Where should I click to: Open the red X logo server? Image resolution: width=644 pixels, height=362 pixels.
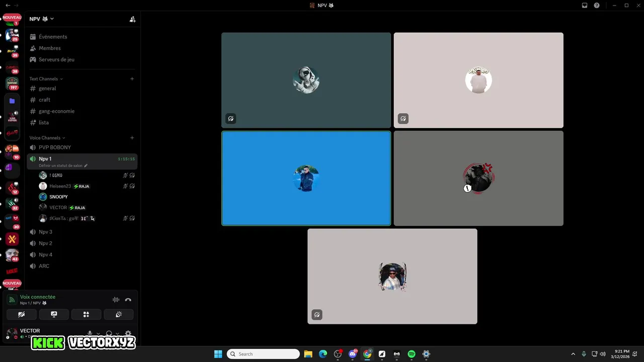[12, 239]
